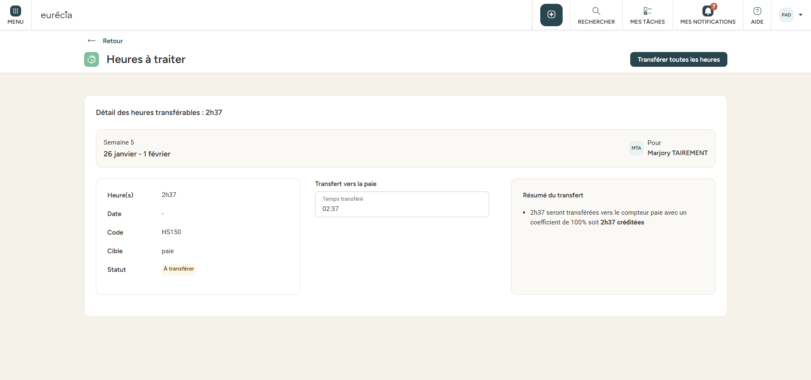The image size is (811, 380).
Task: Expand the PAD user profile dropdown arrow
Action: coord(800,15)
